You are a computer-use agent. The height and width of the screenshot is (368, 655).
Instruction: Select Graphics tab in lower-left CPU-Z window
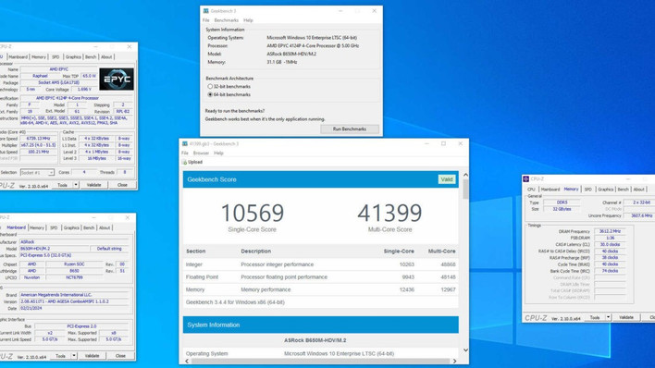tap(71, 227)
